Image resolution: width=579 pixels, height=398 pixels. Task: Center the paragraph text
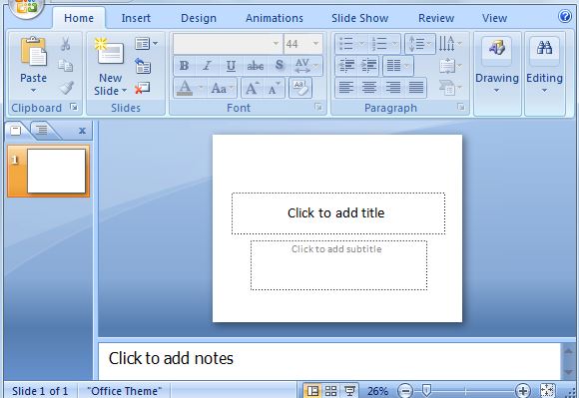pyautogui.click(x=369, y=88)
